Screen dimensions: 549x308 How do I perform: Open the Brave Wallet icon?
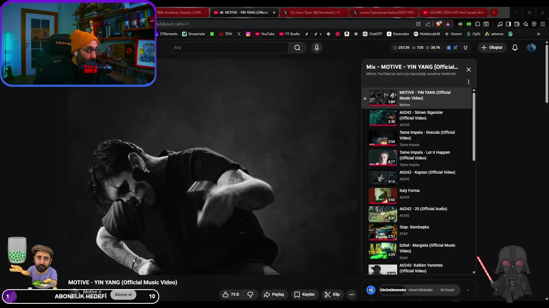(517, 24)
